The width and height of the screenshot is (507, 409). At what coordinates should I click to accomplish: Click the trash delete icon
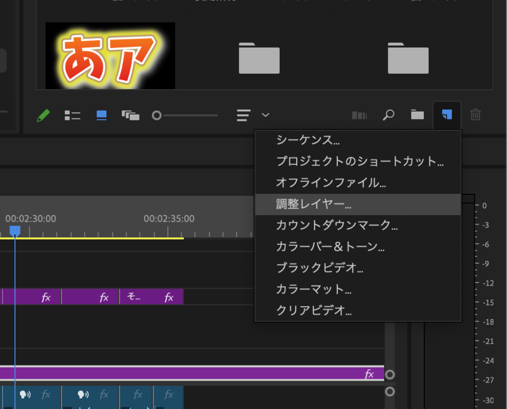coord(475,115)
